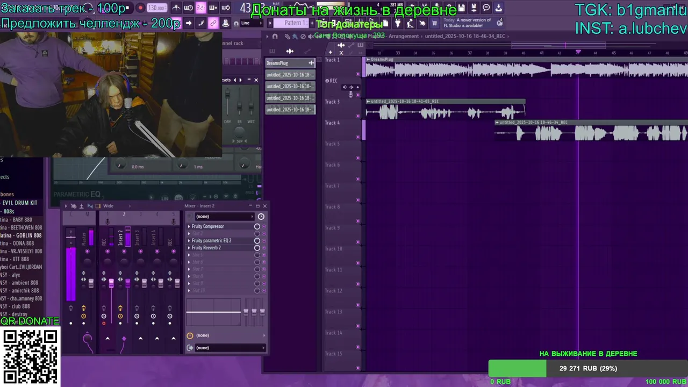Viewport: 688px width, 387px height.
Task: Click the next preset arrow in plugin window
Action: tap(240, 80)
